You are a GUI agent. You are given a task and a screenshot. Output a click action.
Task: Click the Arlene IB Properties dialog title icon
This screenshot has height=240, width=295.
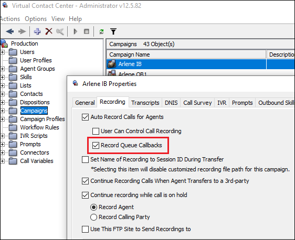(x=76, y=83)
